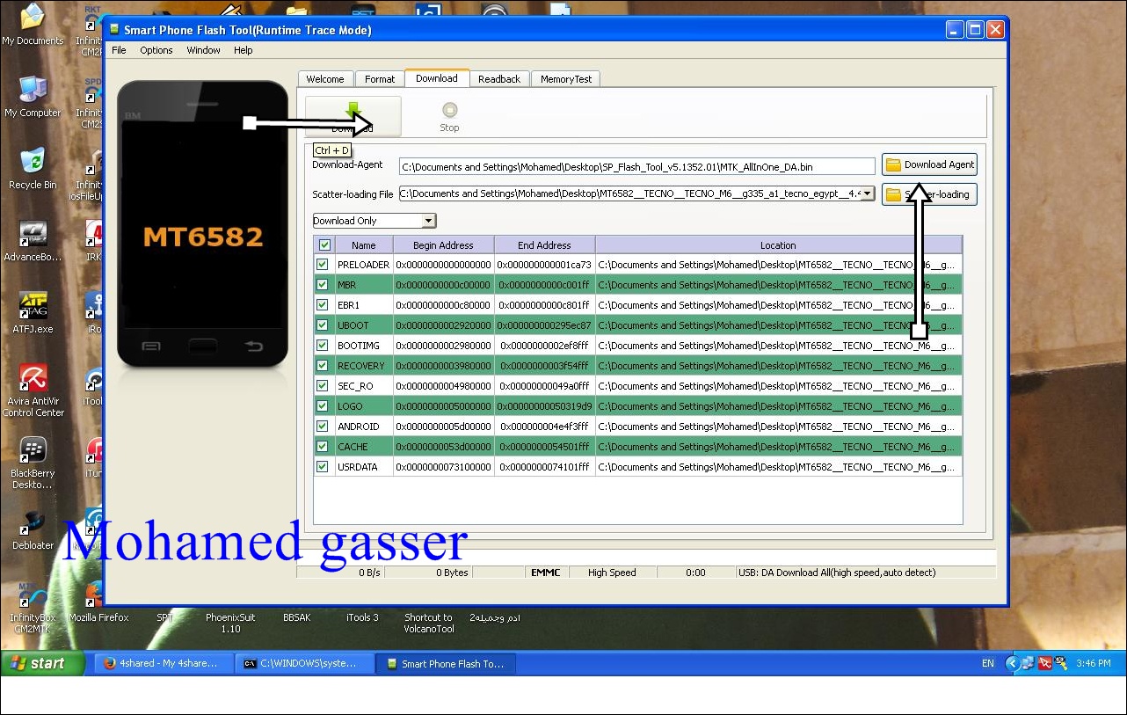
Task: Open InfinityBox CM2MTK desktop shortcut
Action: pyautogui.click(x=33, y=607)
